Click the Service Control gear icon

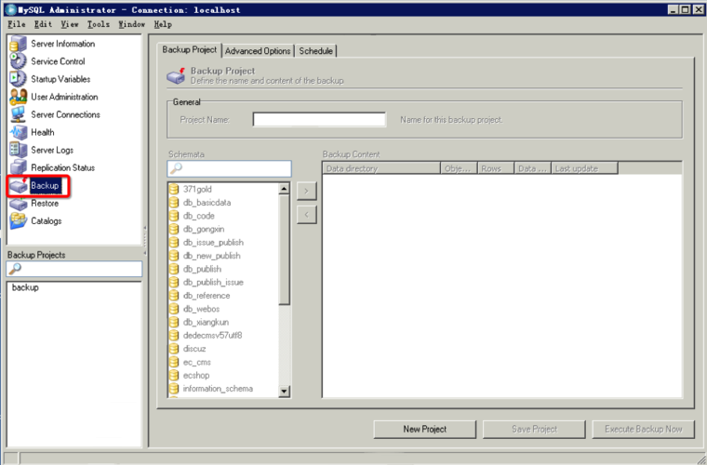[19, 61]
